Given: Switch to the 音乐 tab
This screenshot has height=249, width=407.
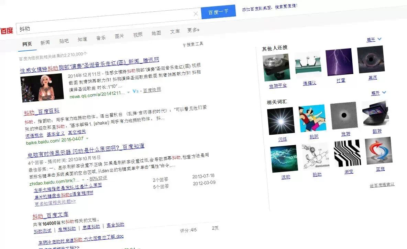Looking at the screenshot, I should (101, 38).
